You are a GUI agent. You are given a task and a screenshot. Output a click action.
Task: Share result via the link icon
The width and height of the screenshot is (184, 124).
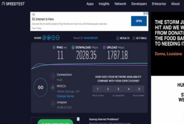pyautogui.click(x=44, y=38)
